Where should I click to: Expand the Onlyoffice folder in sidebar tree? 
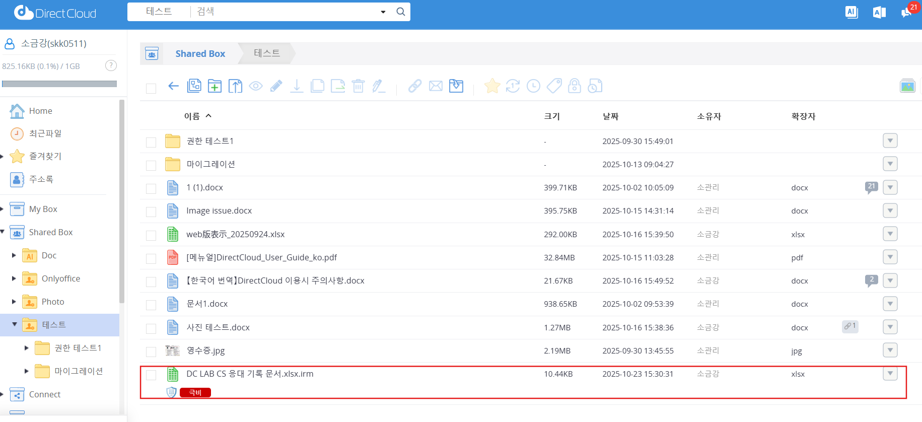[14, 278]
